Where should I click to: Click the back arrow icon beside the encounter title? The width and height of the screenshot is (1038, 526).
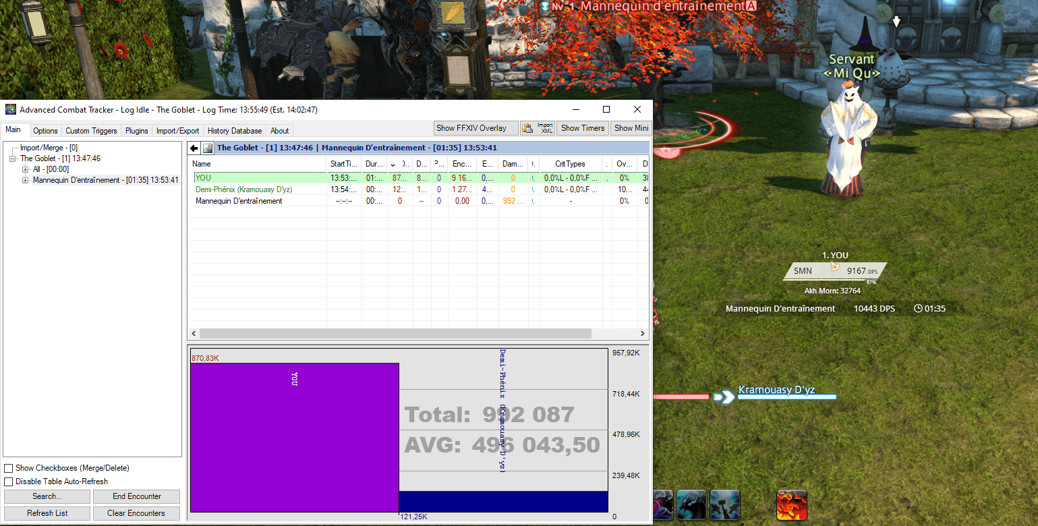pos(194,148)
